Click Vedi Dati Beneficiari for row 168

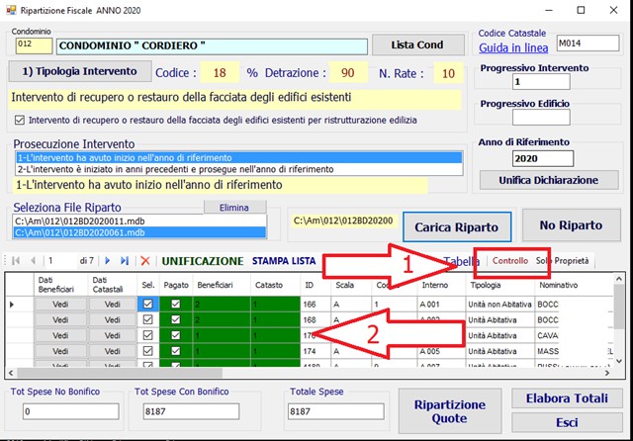(60, 320)
